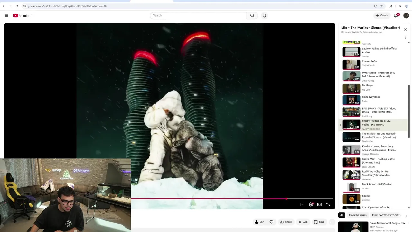Image resolution: width=412 pixels, height=232 pixels.
Task: Open the mix playlist three-dot menu
Action: (x=406, y=37)
